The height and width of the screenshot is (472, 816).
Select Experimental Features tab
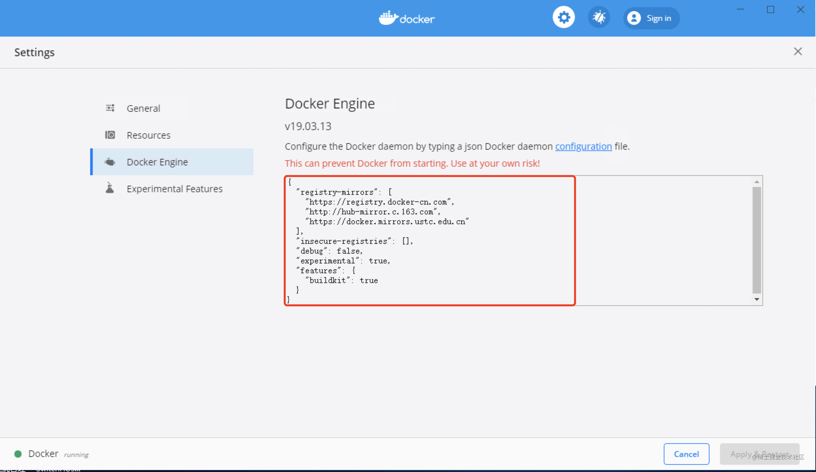174,189
